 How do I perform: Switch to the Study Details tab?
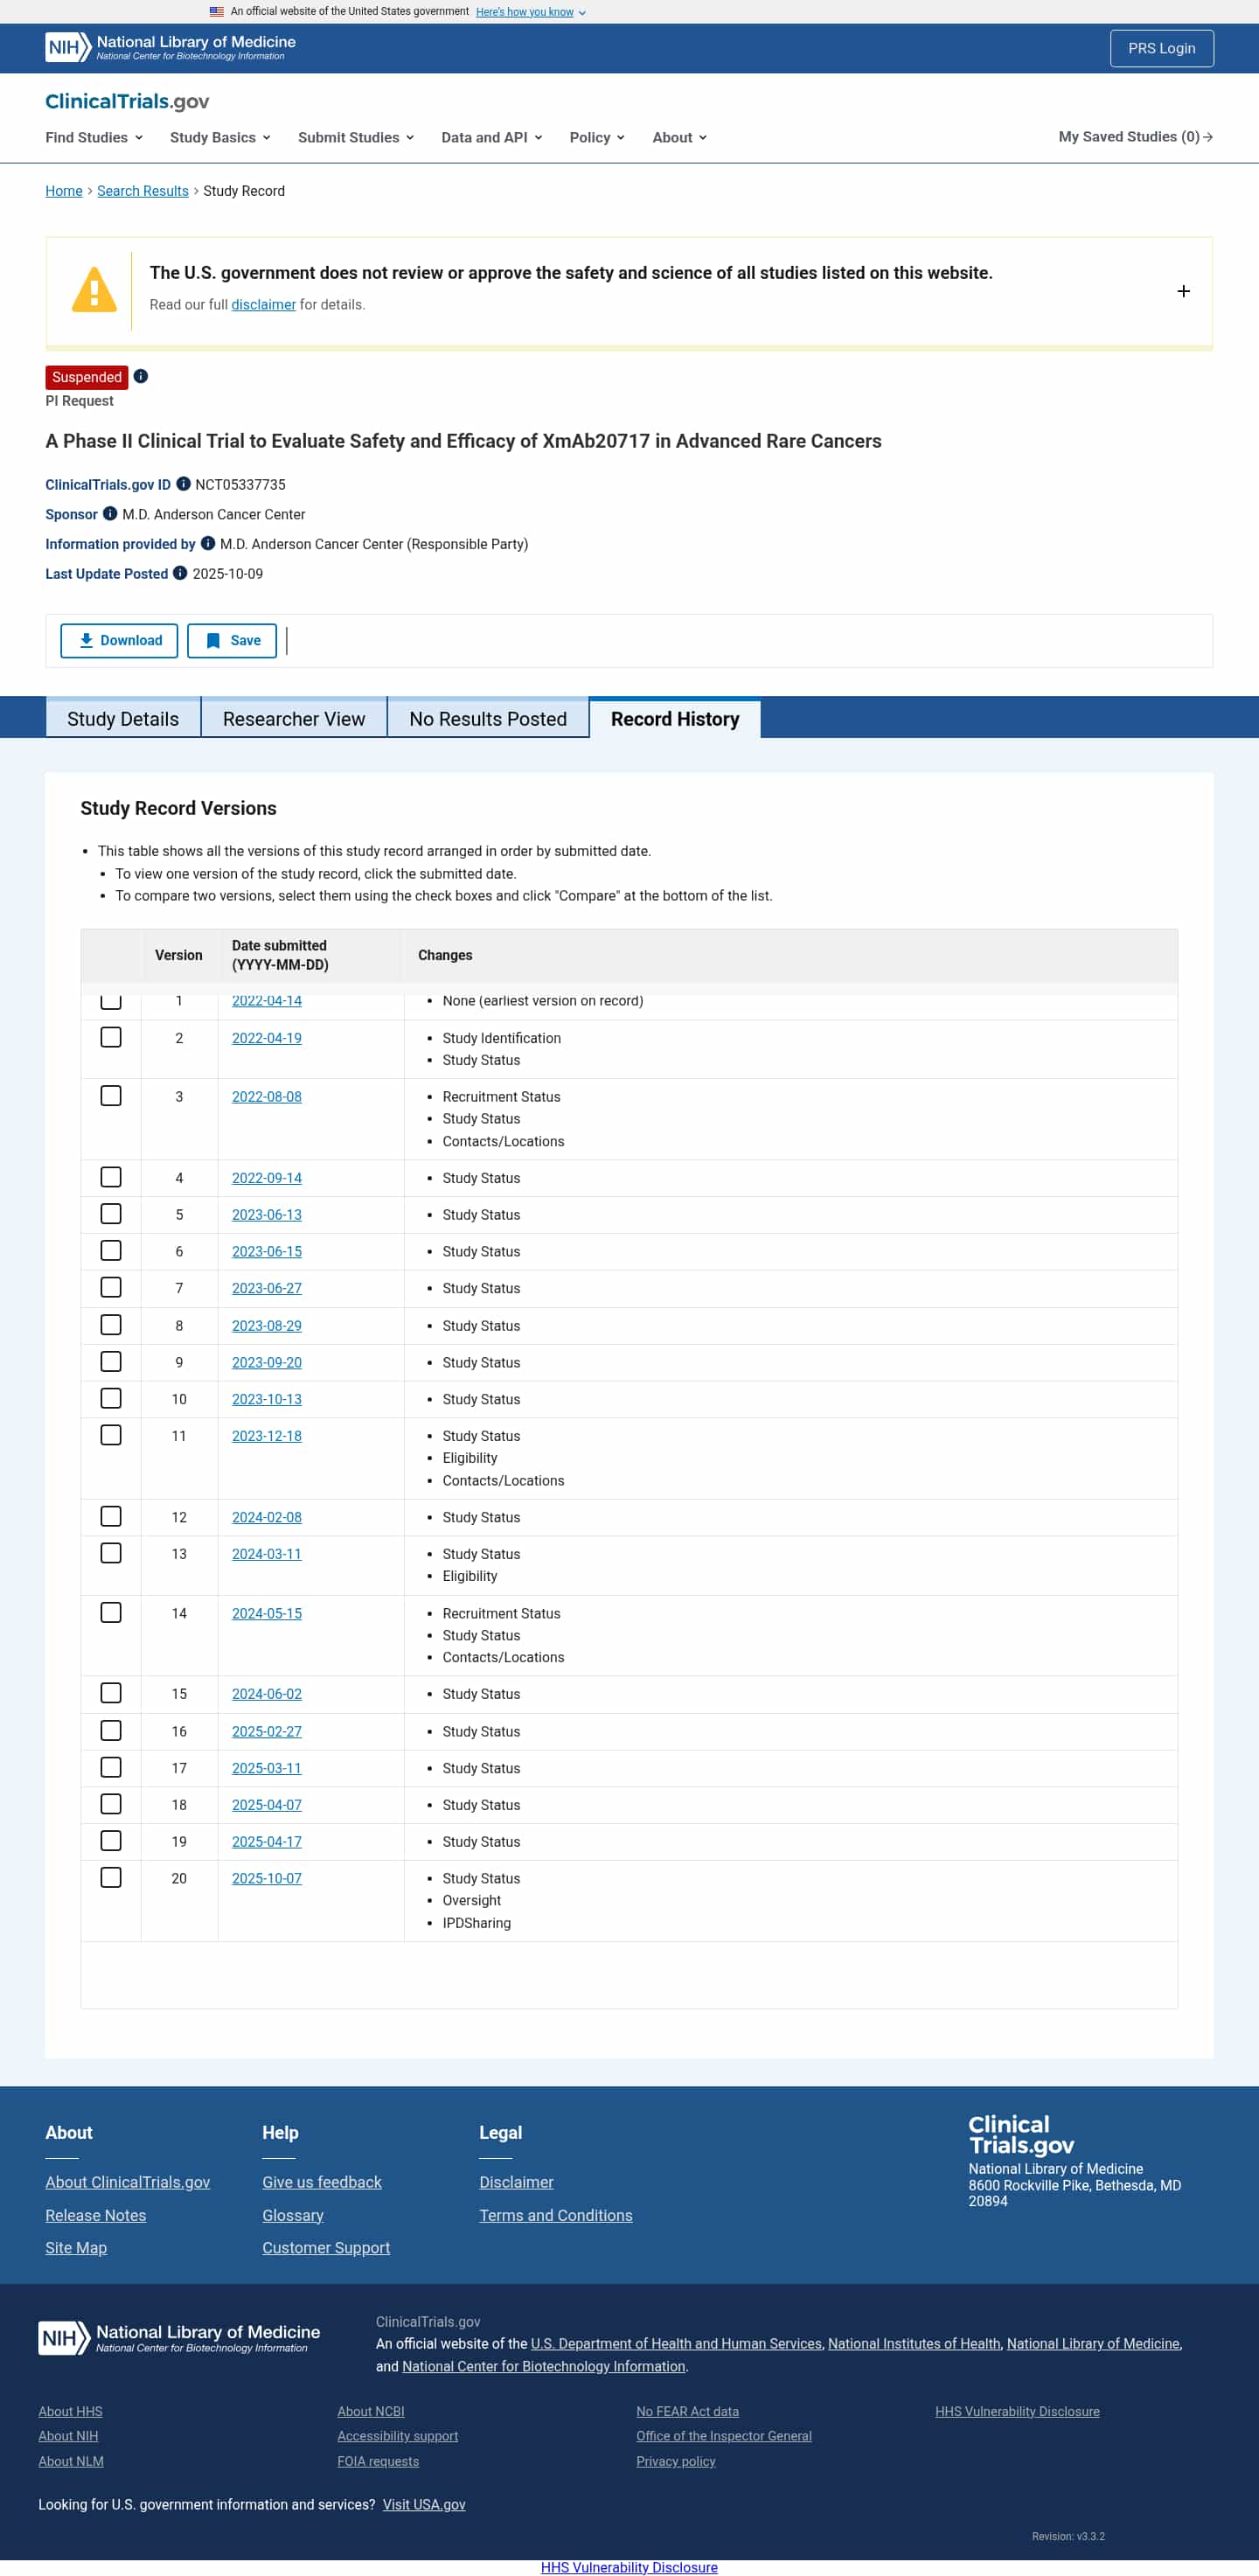pyautogui.click(x=123, y=719)
